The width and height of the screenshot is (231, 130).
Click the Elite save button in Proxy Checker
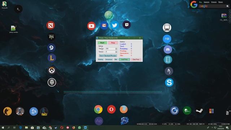(x=116, y=59)
